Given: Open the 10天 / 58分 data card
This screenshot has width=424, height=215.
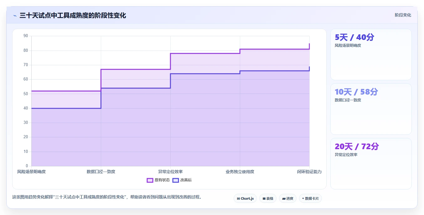Looking at the screenshot, I should (371, 109).
